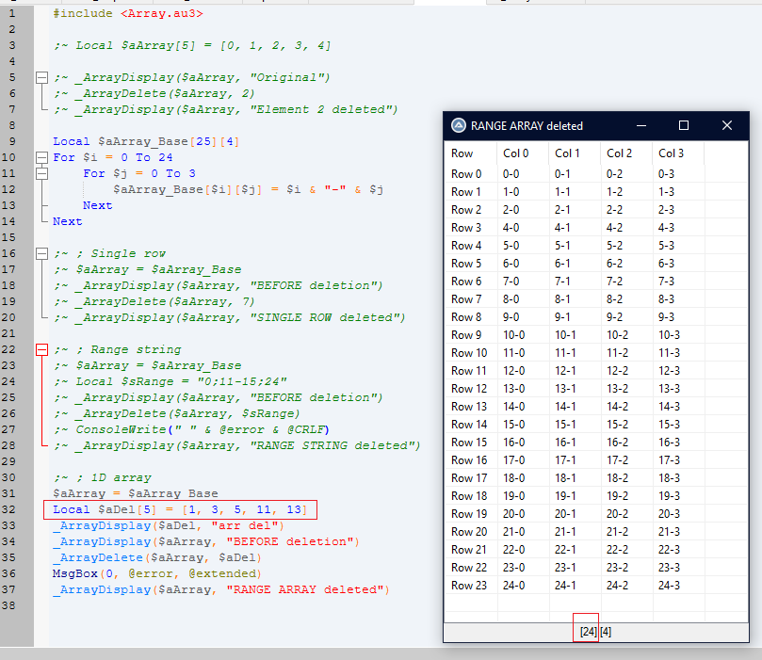Click the Col 0 column header

pos(523,153)
